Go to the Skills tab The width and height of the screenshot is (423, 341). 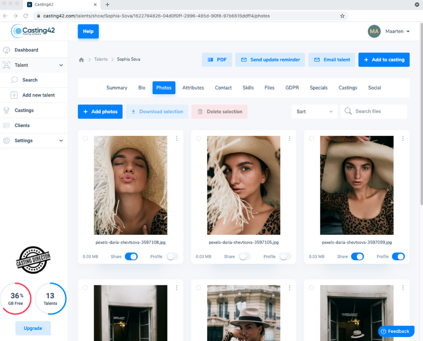248,88
